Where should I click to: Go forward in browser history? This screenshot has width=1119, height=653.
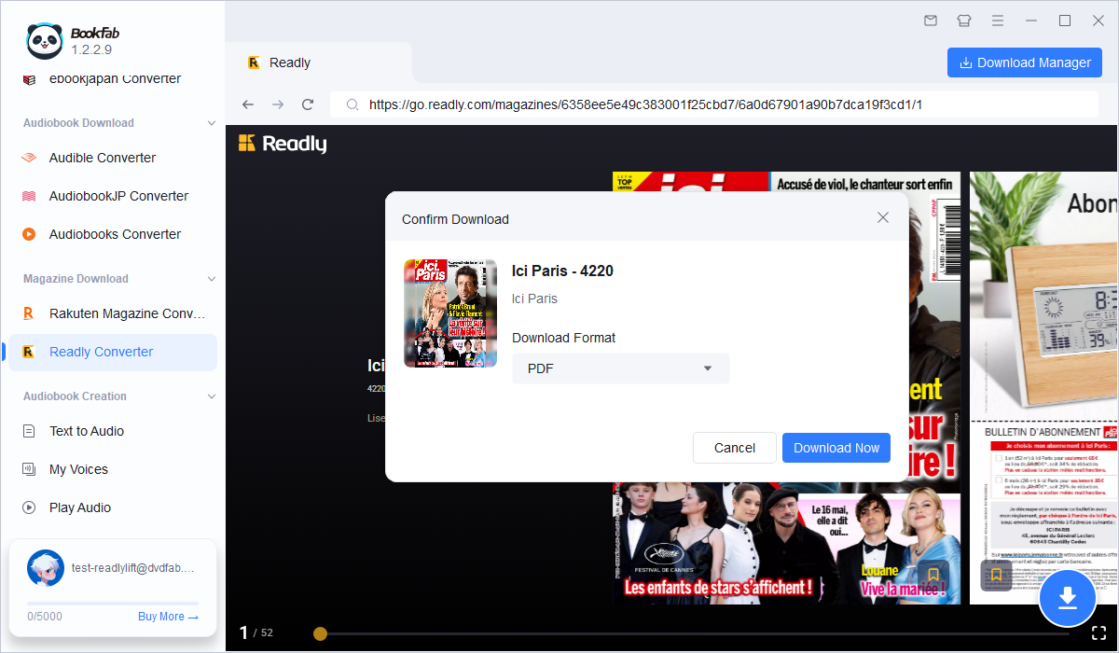278,104
